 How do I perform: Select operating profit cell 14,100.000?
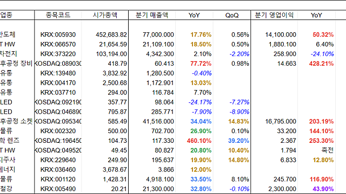click(x=281, y=34)
